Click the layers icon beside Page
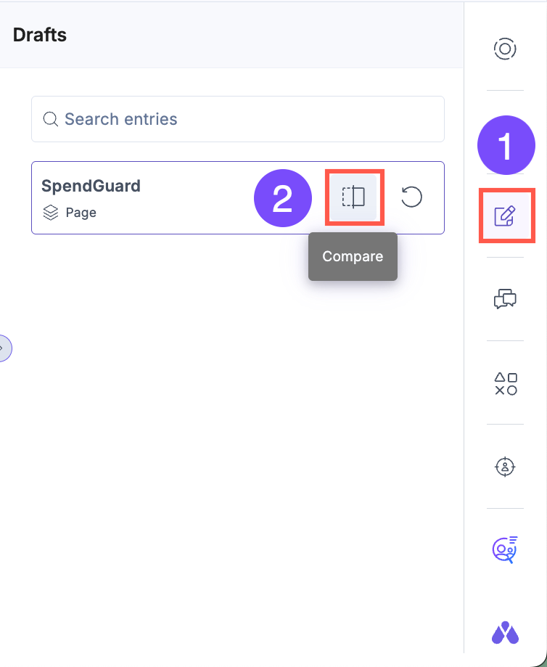 (50, 213)
